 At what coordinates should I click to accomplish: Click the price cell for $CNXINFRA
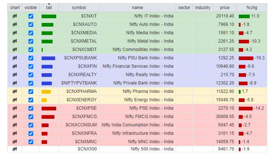point(226,134)
